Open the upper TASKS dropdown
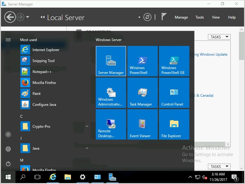The height and width of the screenshot is (184, 245). 219,37
